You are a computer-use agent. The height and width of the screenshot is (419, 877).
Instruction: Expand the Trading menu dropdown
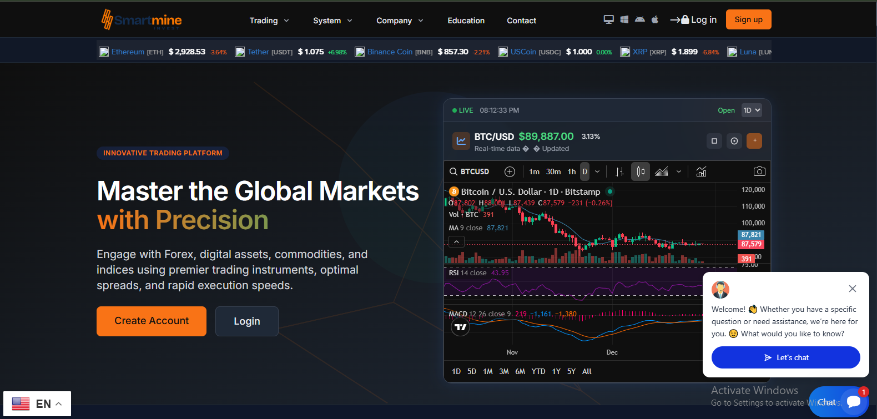[269, 21]
